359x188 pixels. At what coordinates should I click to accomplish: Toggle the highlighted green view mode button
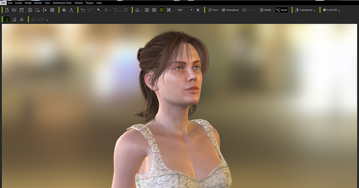click(161, 10)
